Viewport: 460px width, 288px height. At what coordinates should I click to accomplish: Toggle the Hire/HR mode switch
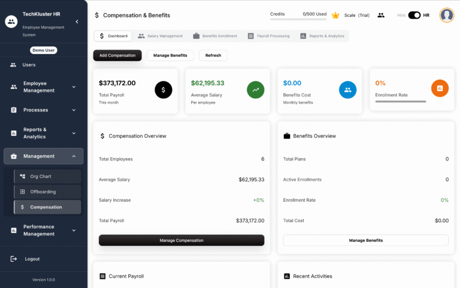click(x=414, y=15)
